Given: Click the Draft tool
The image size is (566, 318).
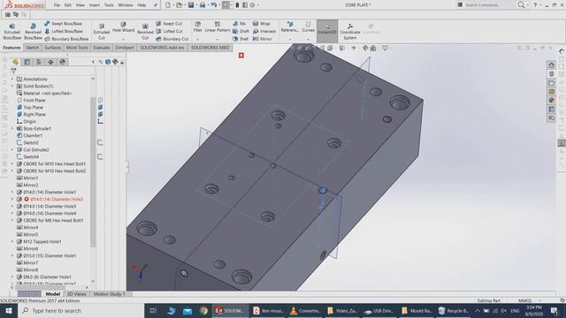Looking at the screenshot, I should click(241, 32).
